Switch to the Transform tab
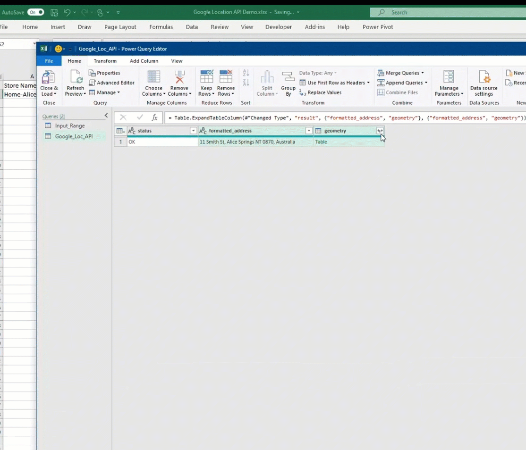The image size is (526, 450). tap(105, 61)
